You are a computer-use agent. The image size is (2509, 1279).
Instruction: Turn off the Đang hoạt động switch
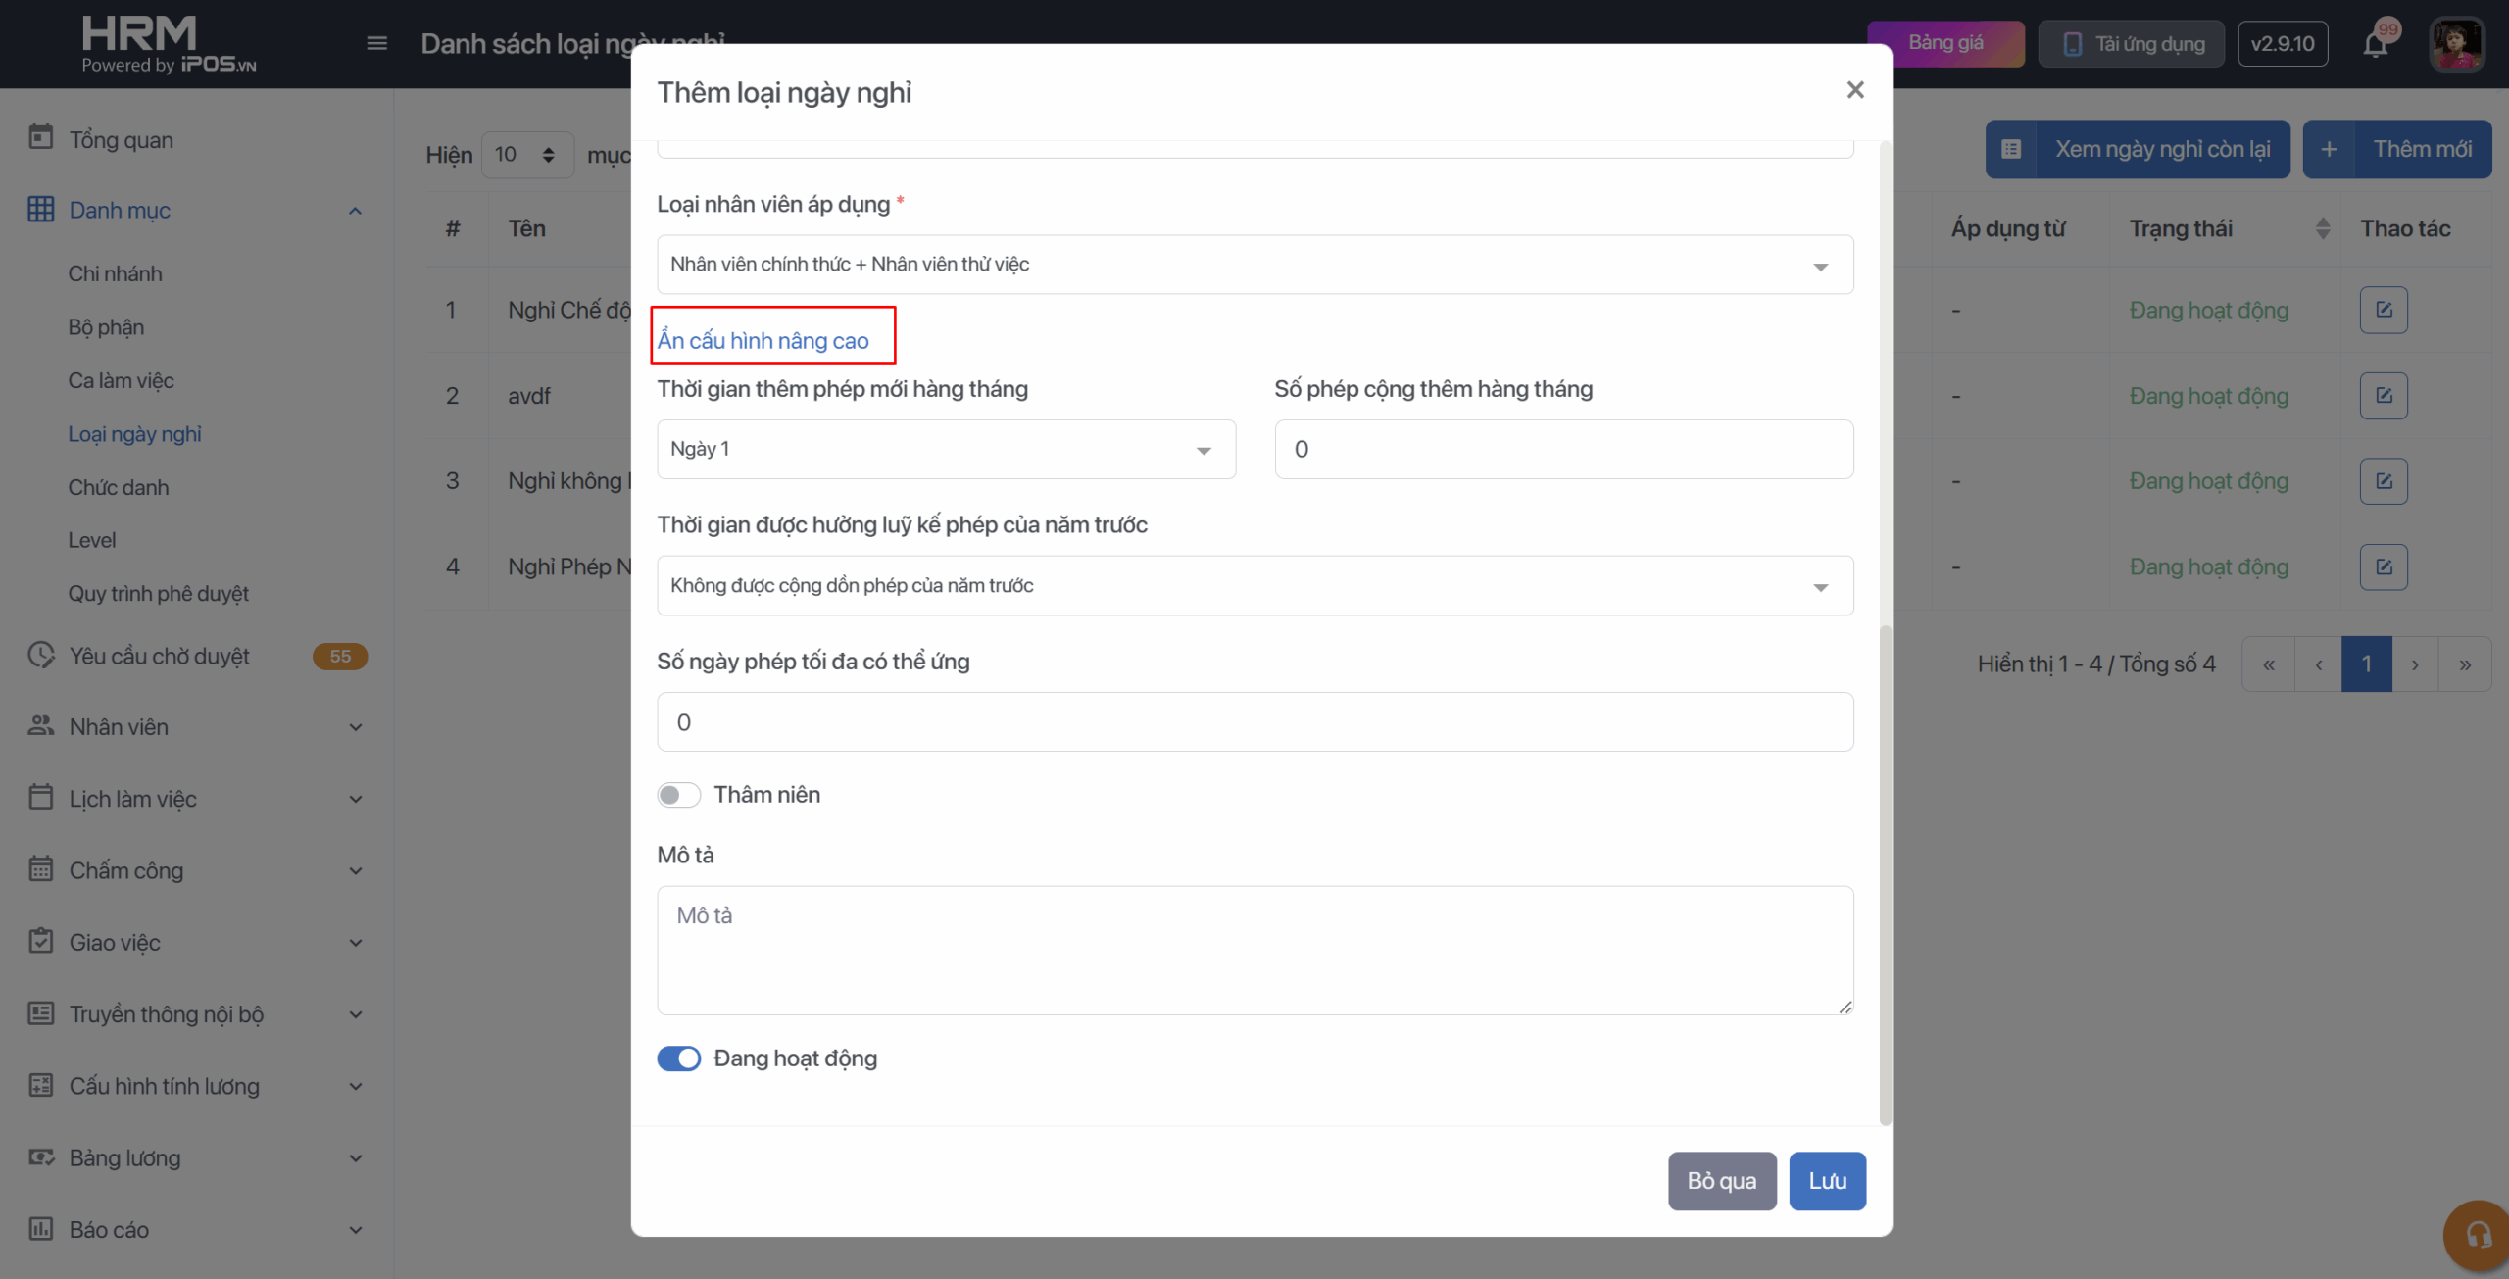click(678, 1058)
